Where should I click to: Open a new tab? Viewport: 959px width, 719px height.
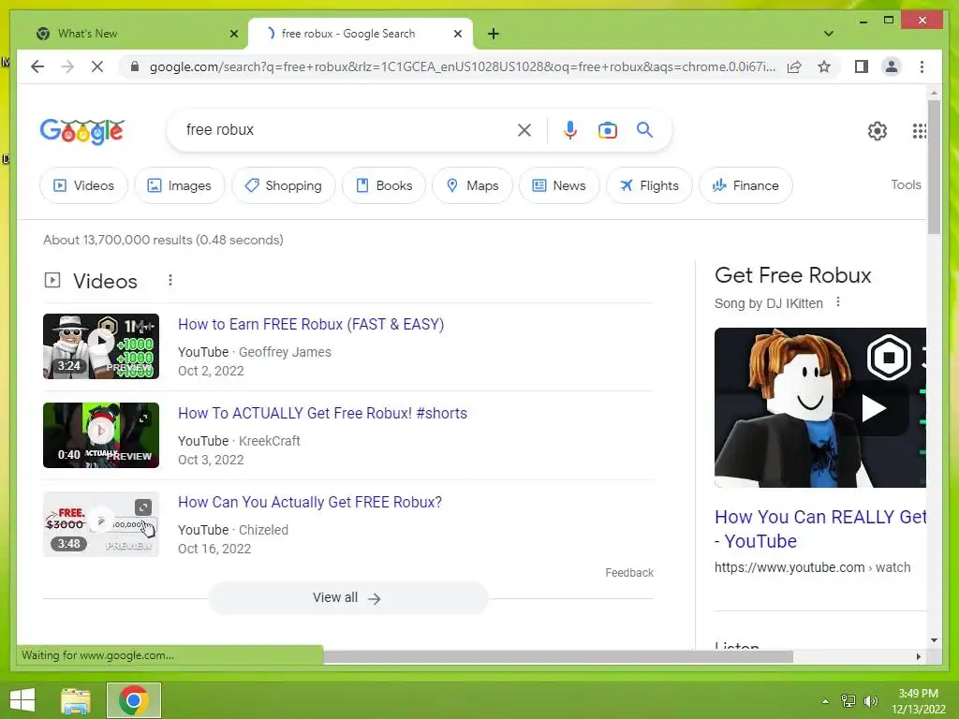pyautogui.click(x=494, y=34)
